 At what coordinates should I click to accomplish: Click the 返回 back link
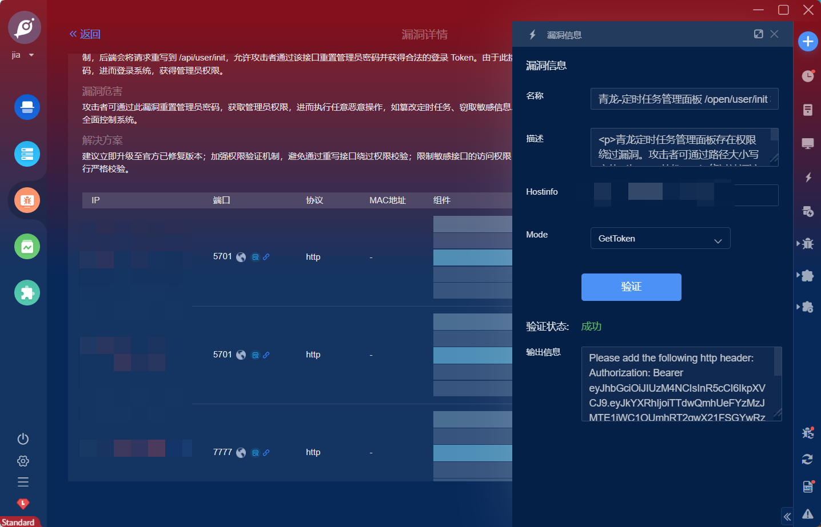85,34
